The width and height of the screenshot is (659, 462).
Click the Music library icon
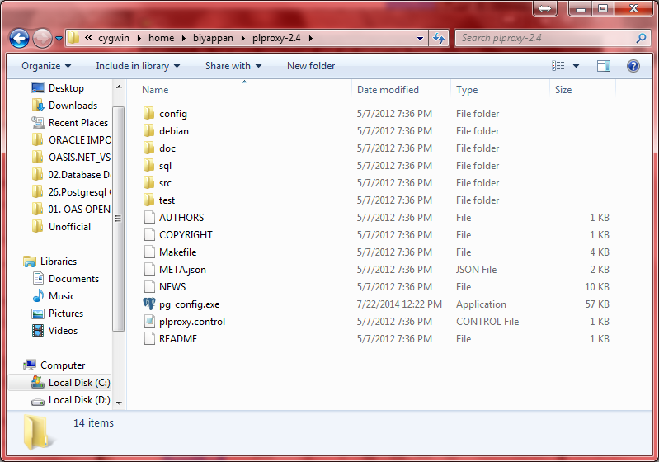click(38, 296)
